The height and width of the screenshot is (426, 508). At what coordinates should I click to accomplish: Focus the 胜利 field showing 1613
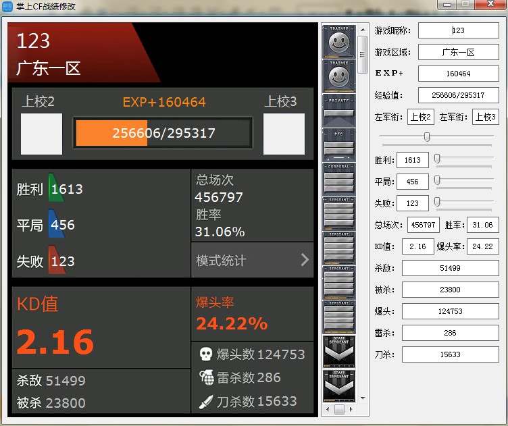click(x=413, y=160)
